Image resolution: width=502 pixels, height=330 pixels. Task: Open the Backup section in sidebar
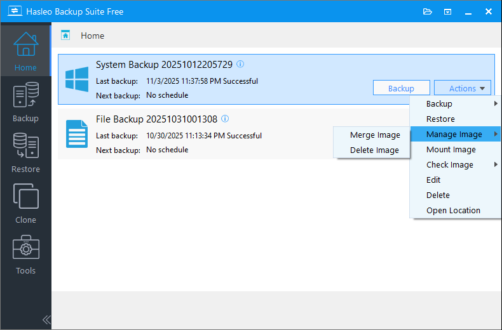point(25,102)
